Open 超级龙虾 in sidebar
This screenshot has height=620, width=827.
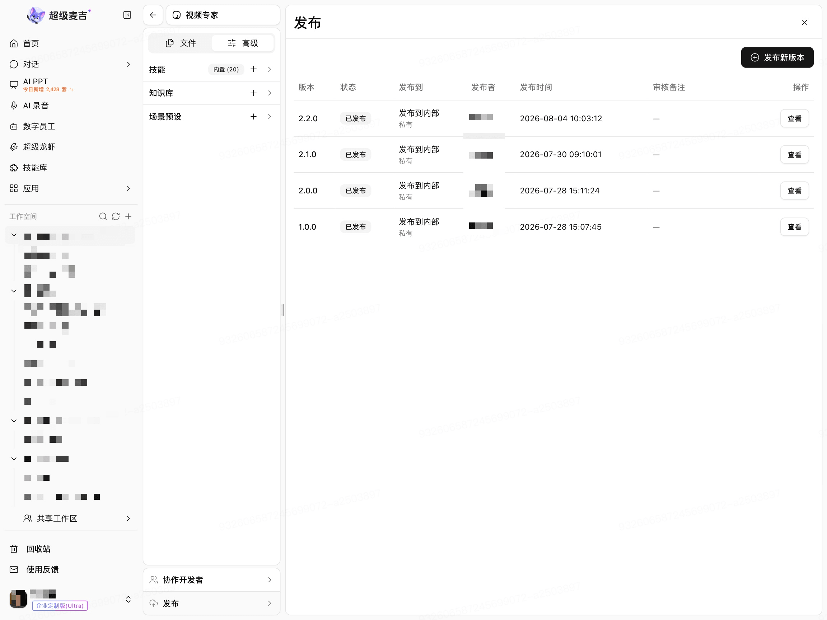(71, 147)
